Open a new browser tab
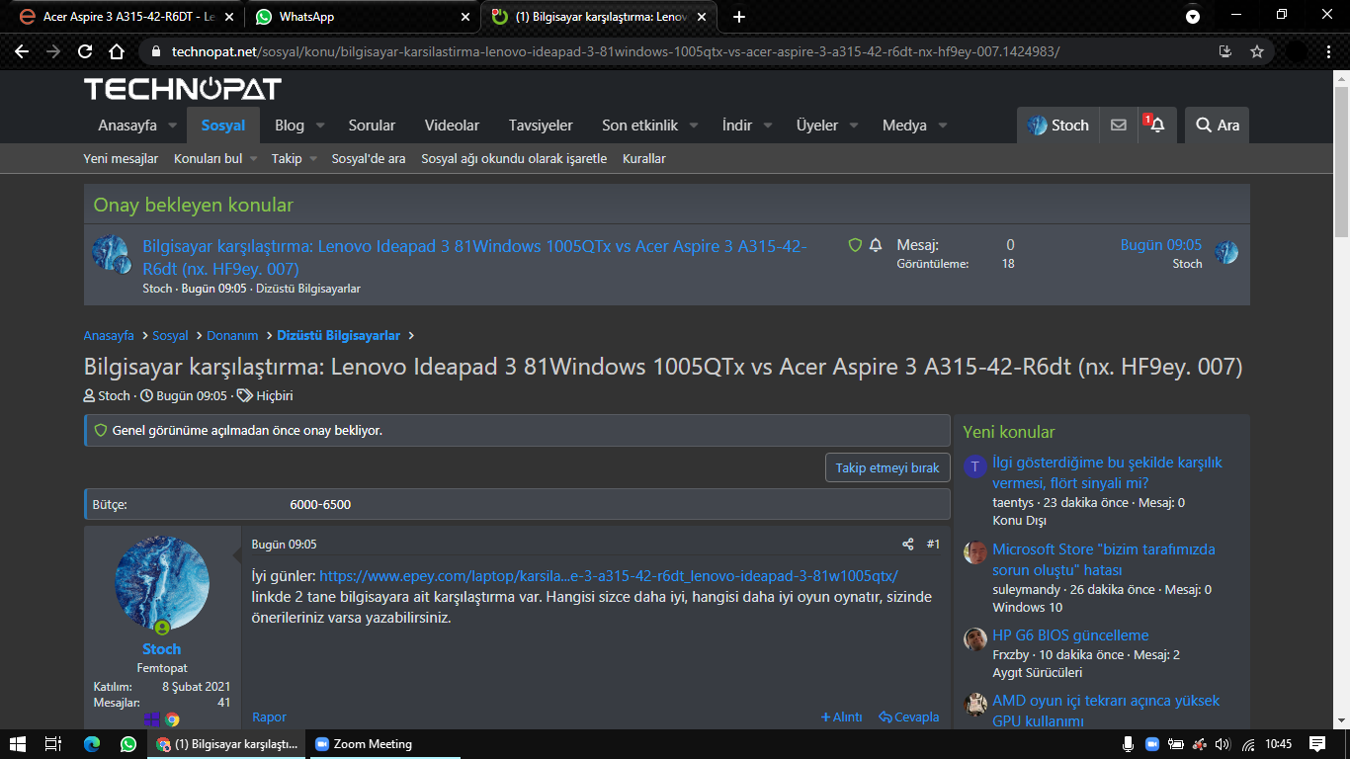Viewport: 1350px width, 759px height. pos(739,17)
